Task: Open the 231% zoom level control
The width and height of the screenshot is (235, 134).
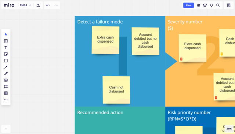Action: coord(229,129)
